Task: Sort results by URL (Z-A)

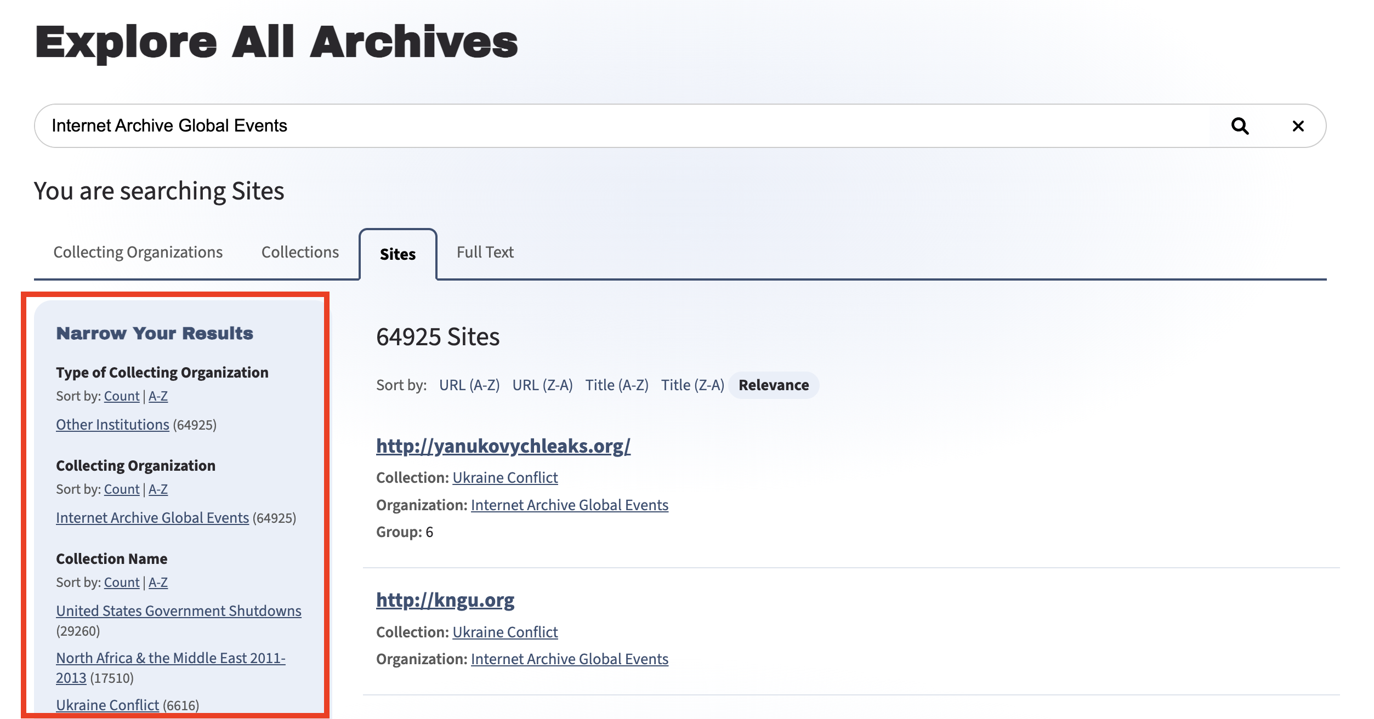Action: pyautogui.click(x=542, y=385)
